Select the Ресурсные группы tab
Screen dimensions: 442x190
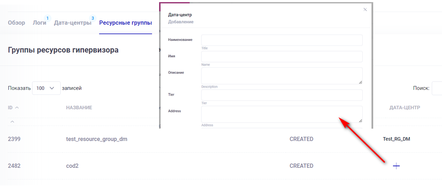coord(126,23)
